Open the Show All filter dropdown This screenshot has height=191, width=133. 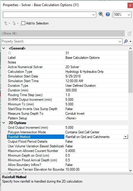[x=63, y=33]
